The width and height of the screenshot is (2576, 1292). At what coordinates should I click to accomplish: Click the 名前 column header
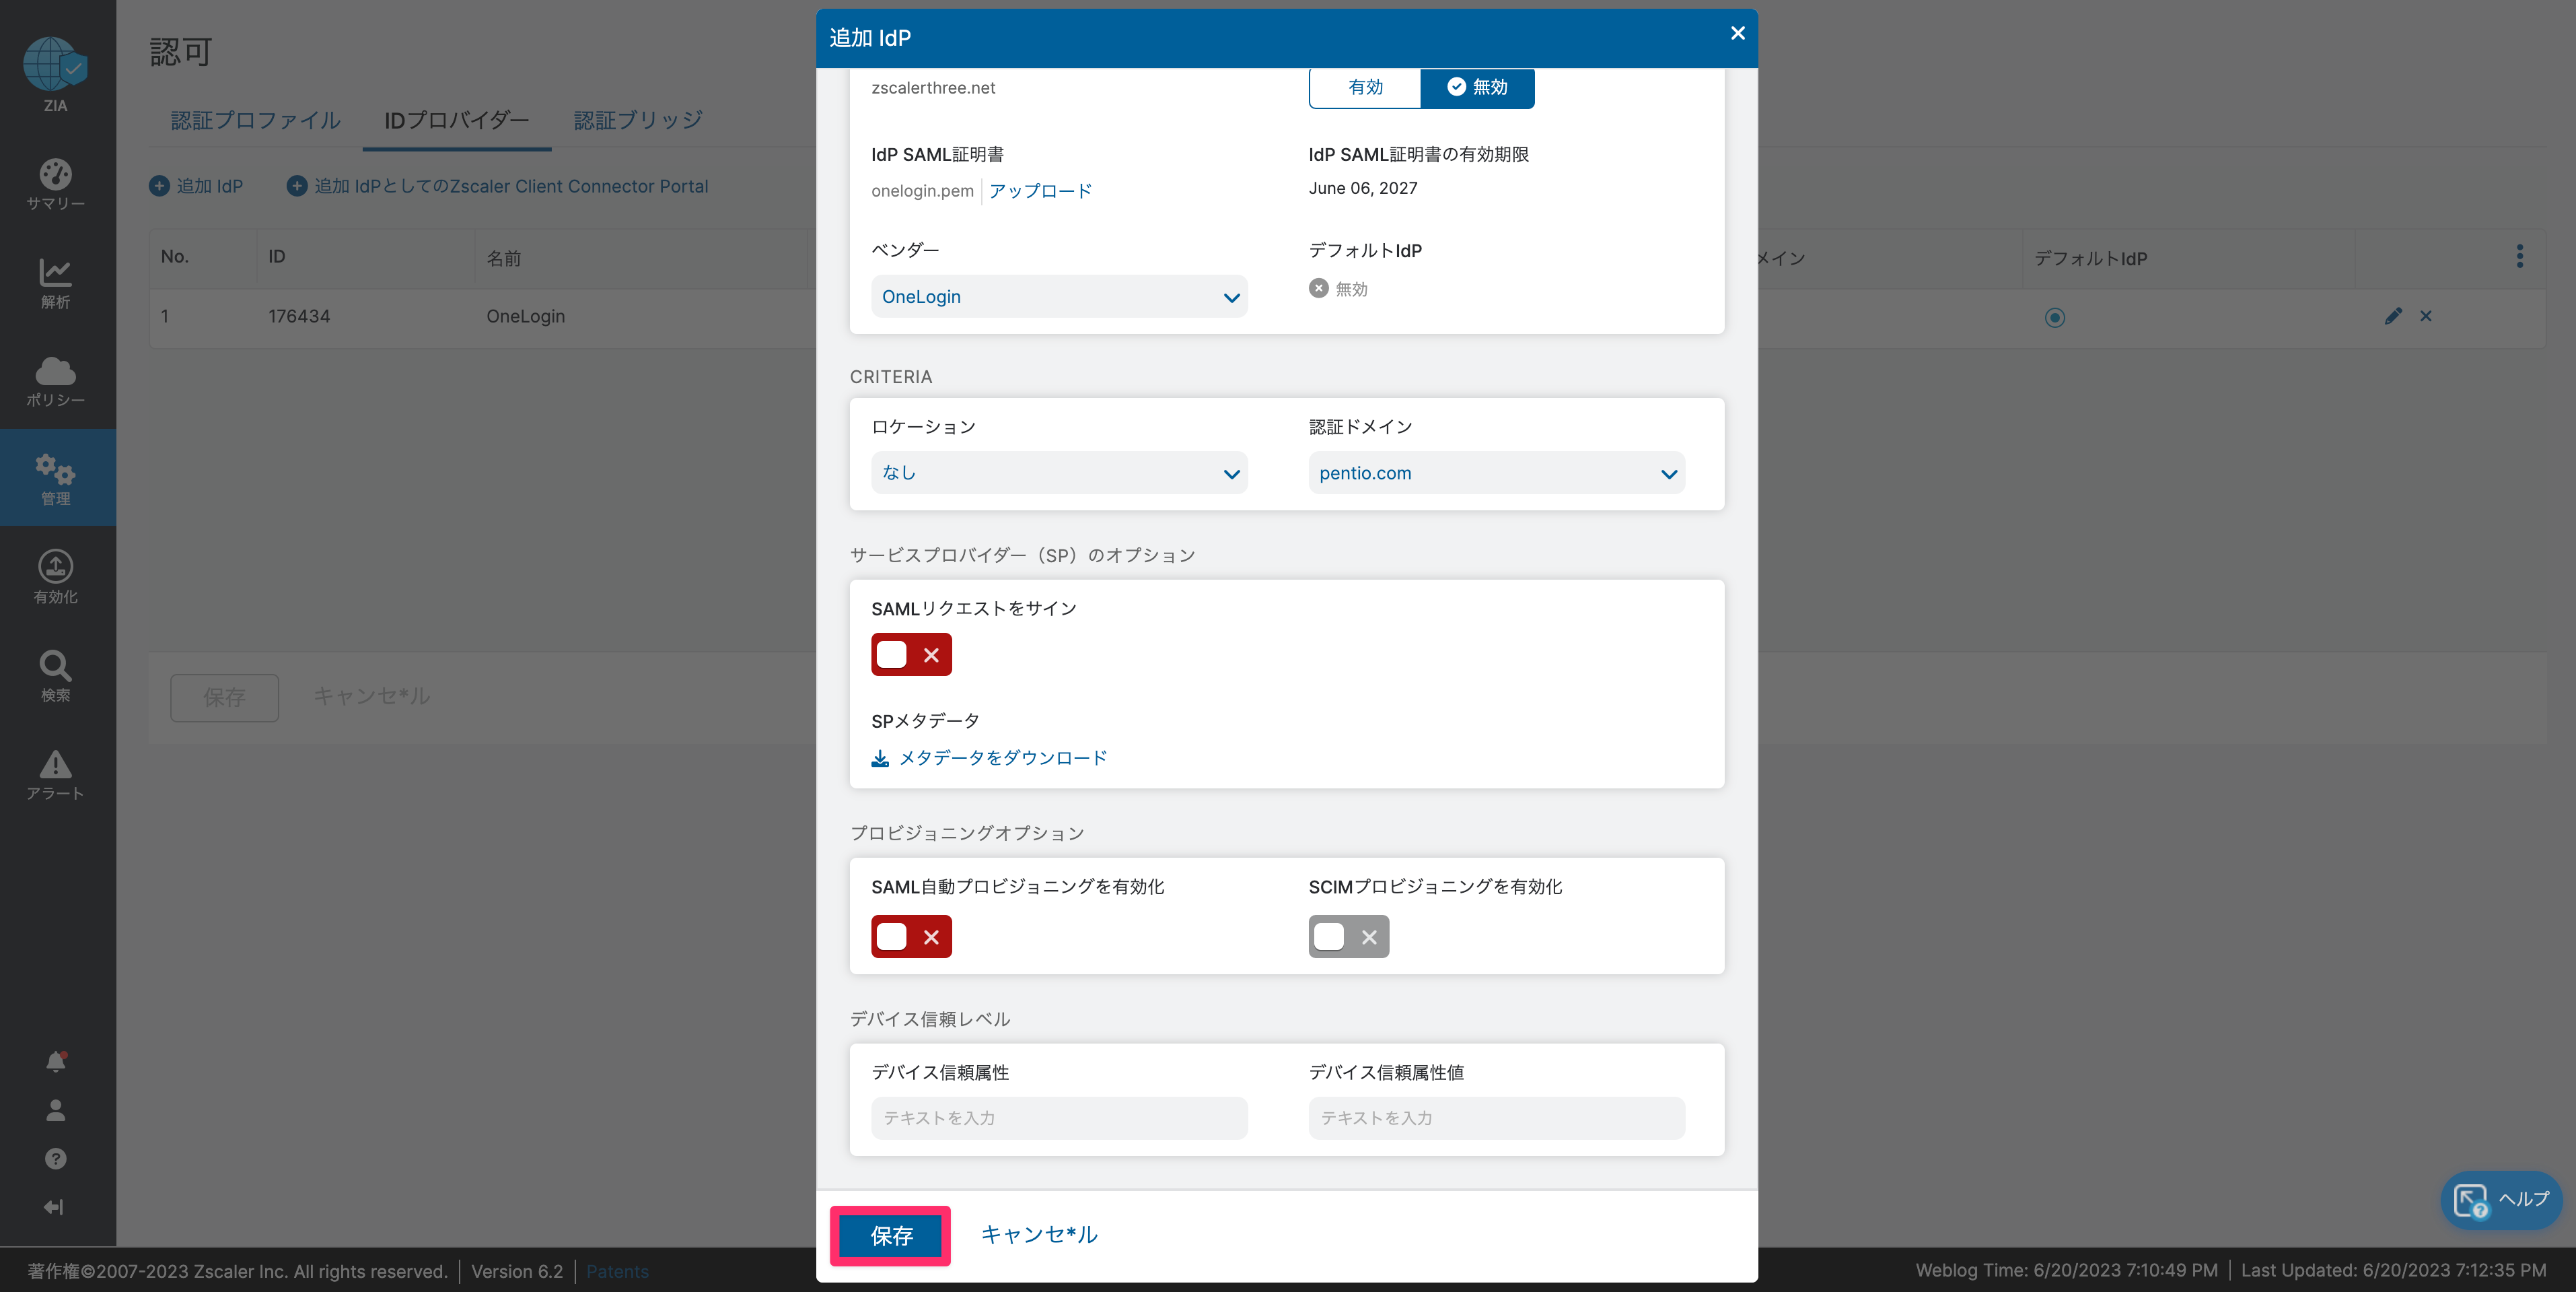click(504, 259)
